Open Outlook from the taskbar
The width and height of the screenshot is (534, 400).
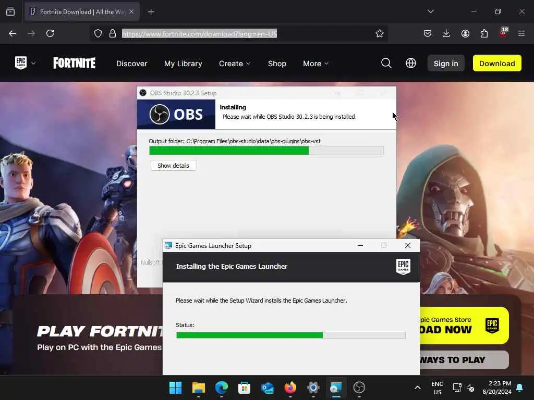tap(268, 387)
